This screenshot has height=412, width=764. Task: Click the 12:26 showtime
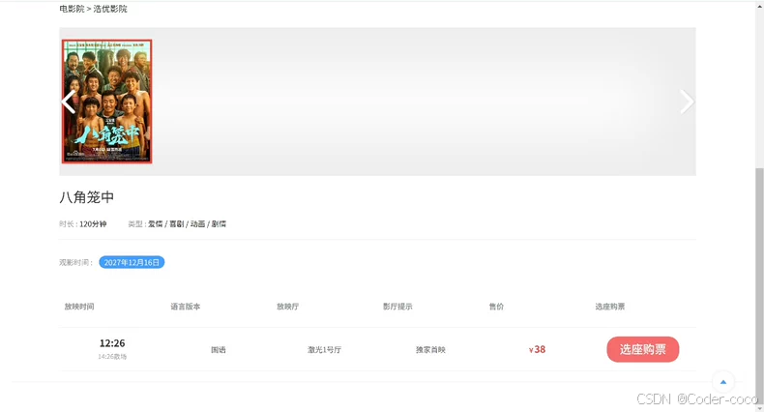(112, 343)
